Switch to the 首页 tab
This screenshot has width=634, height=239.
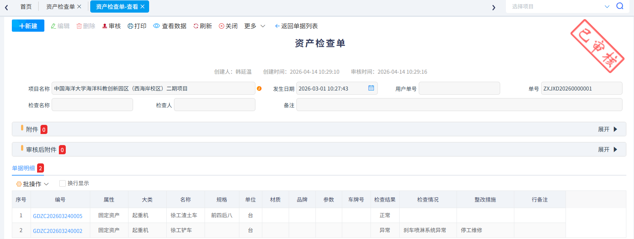pos(26,6)
